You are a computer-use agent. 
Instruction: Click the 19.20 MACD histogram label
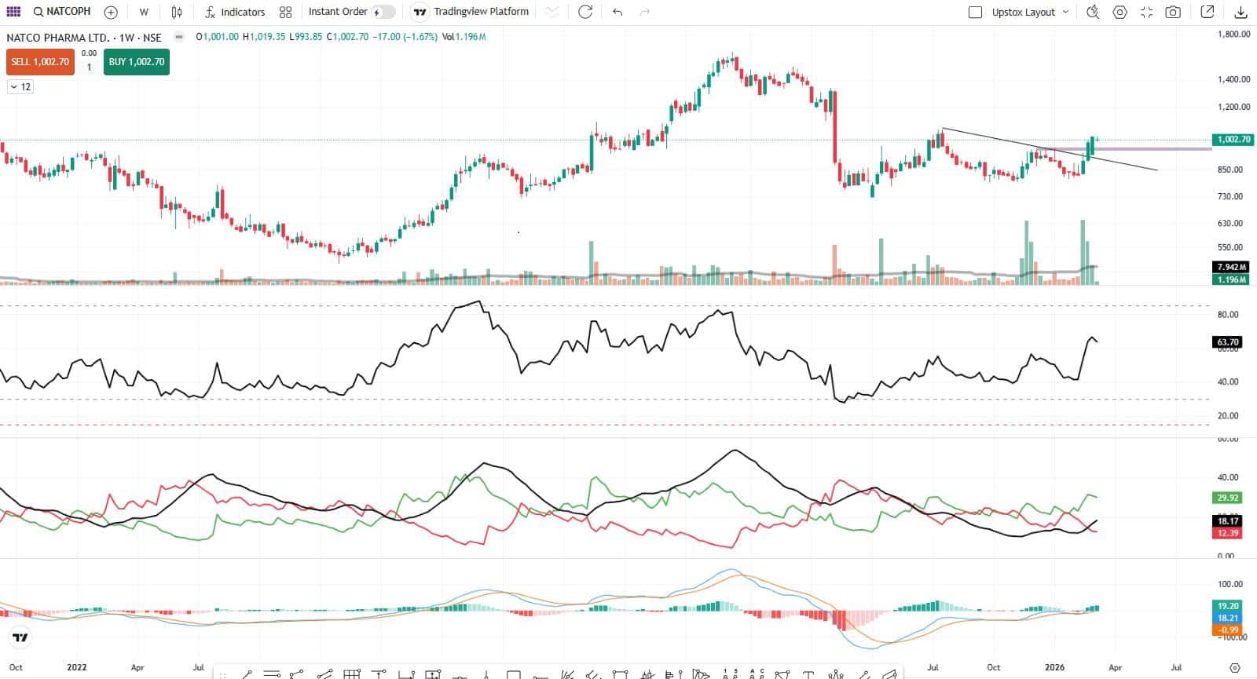1228,606
